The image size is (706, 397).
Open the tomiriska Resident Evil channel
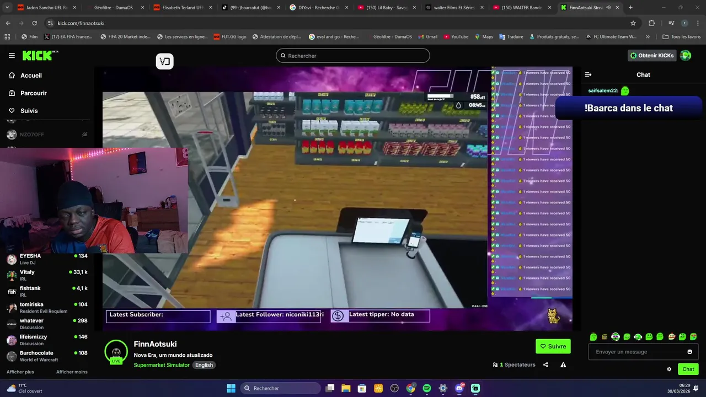pyautogui.click(x=47, y=308)
